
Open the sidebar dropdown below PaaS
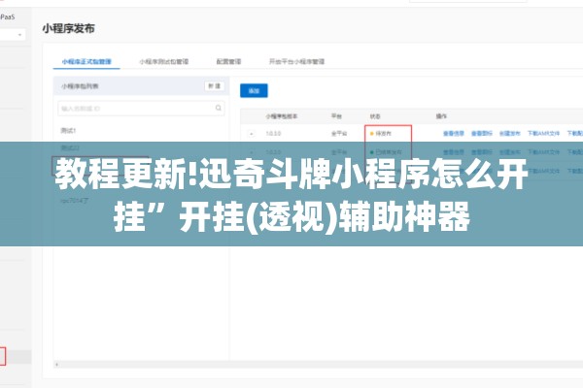point(13,35)
